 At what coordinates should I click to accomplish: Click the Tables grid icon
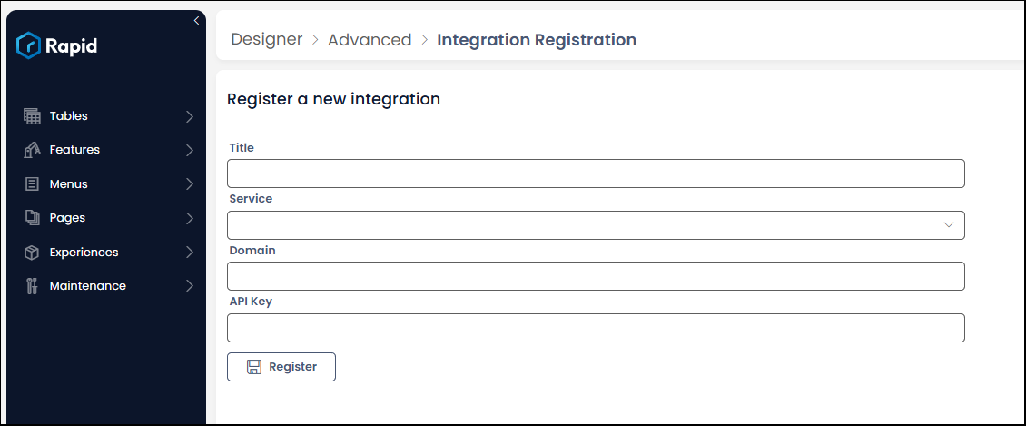point(32,116)
